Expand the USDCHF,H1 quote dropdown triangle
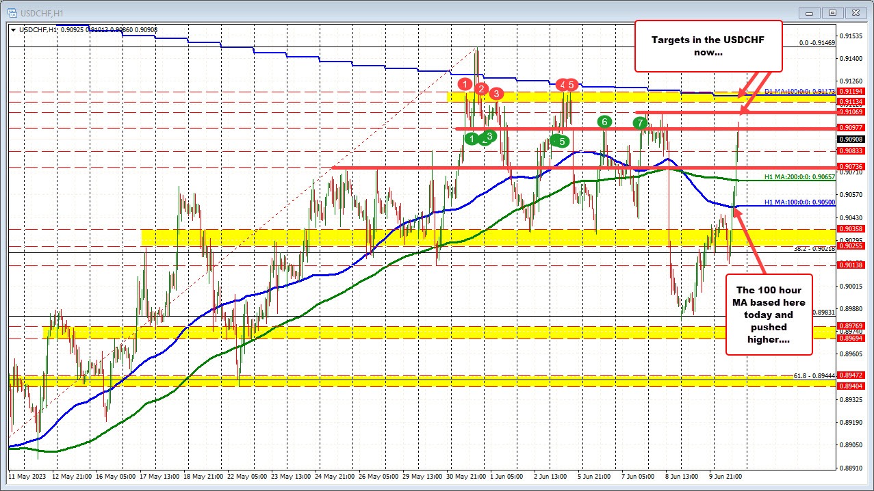Screen dimensions: 874x491 [13, 30]
